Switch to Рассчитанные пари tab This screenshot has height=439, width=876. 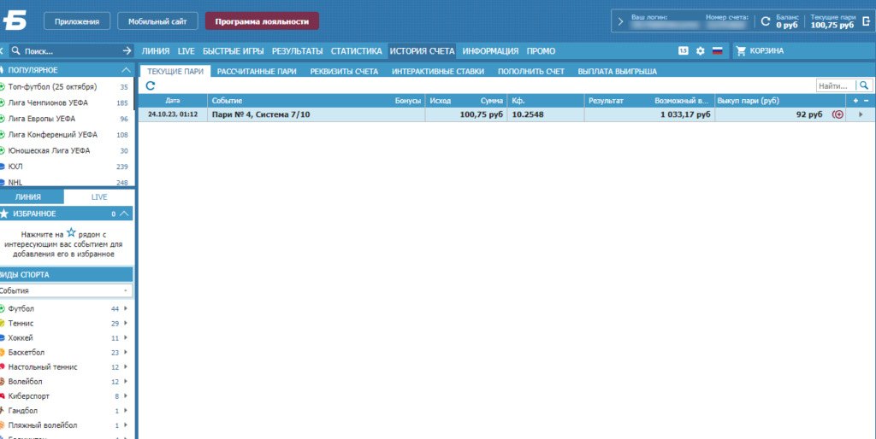point(257,72)
